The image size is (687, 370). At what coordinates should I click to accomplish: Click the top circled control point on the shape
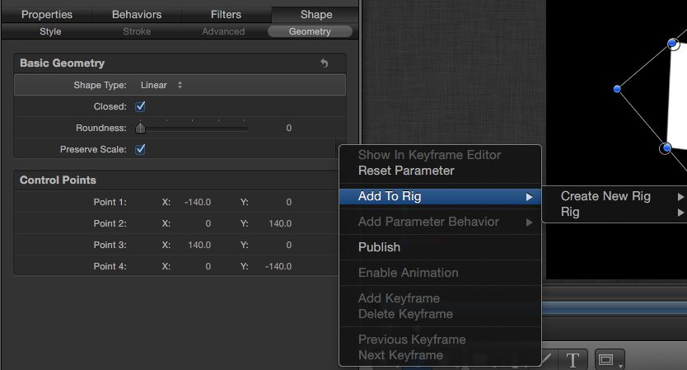pos(673,44)
